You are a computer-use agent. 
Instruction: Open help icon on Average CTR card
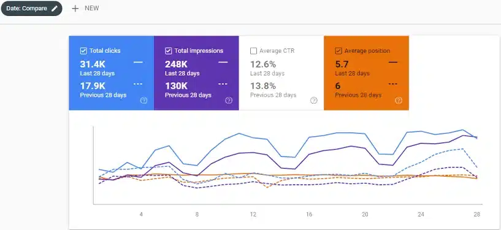pyautogui.click(x=314, y=101)
